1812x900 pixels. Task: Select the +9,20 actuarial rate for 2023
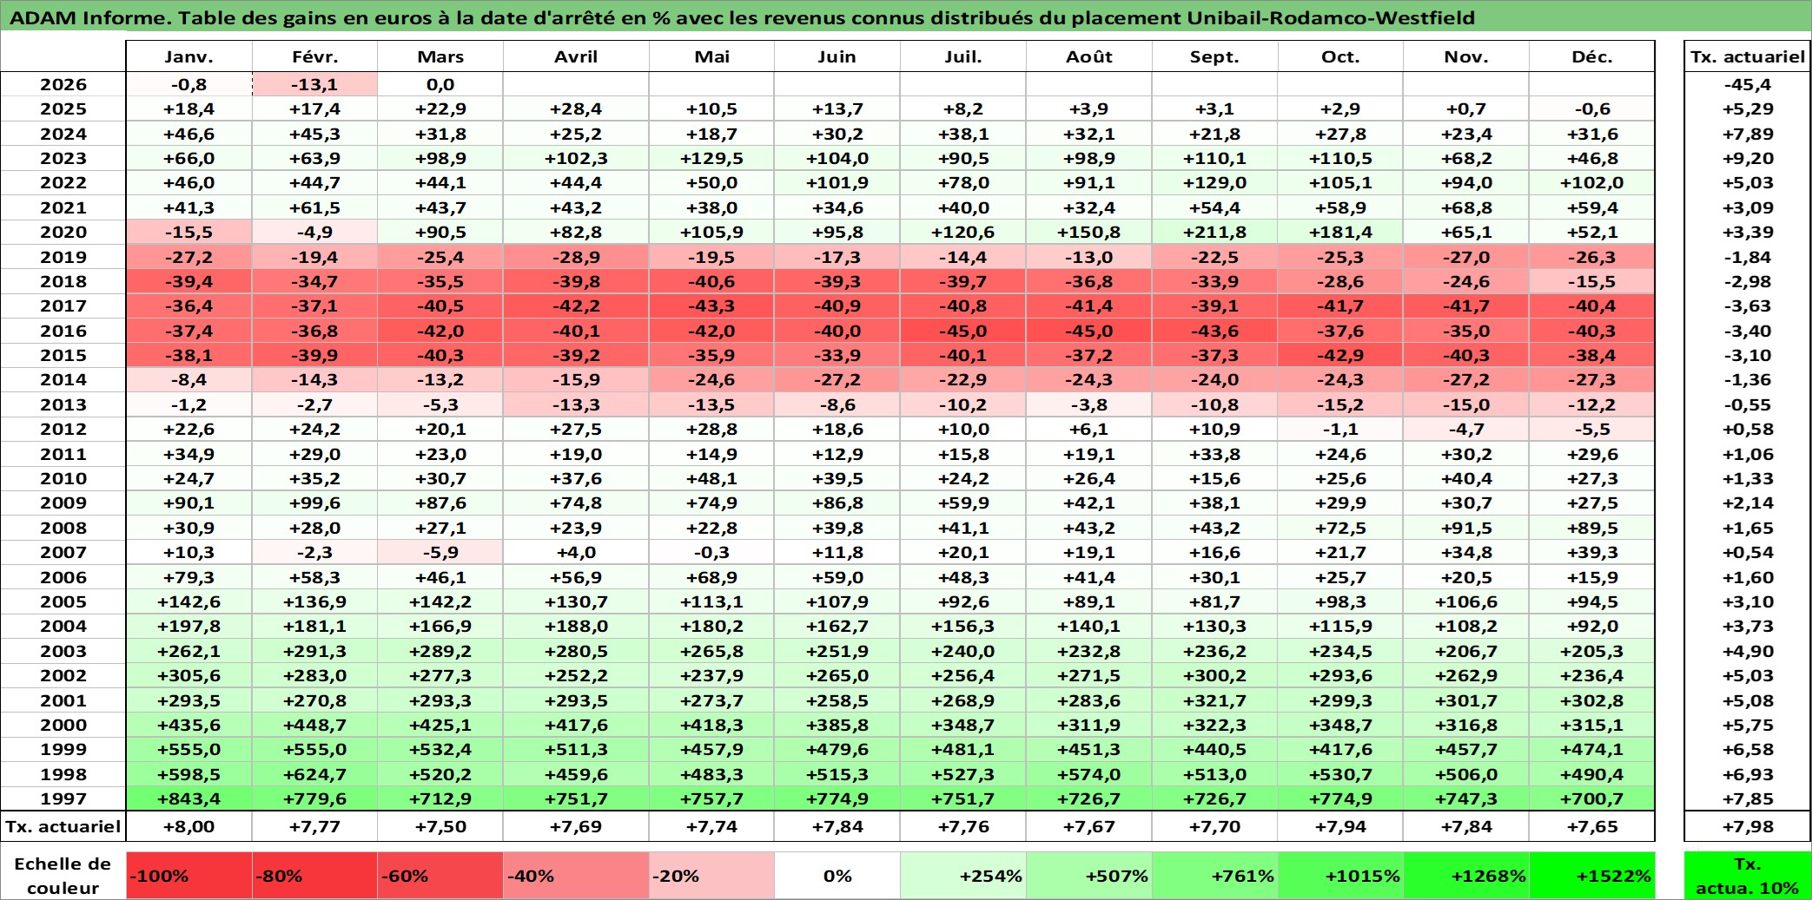pyautogui.click(x=1748, y=158)
